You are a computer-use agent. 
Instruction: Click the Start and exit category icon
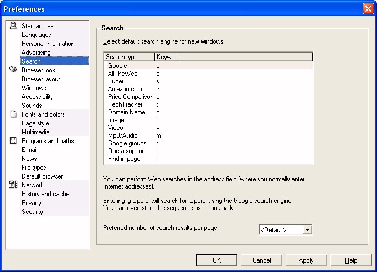[x=13, y=25]
